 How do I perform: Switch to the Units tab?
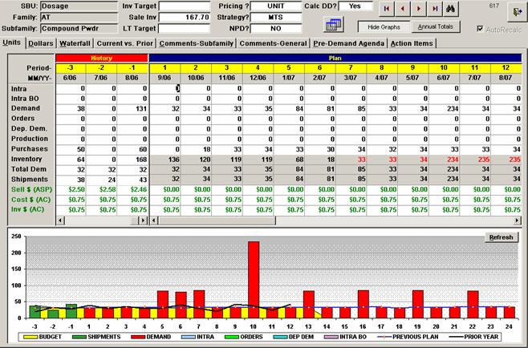pos(12,42)
